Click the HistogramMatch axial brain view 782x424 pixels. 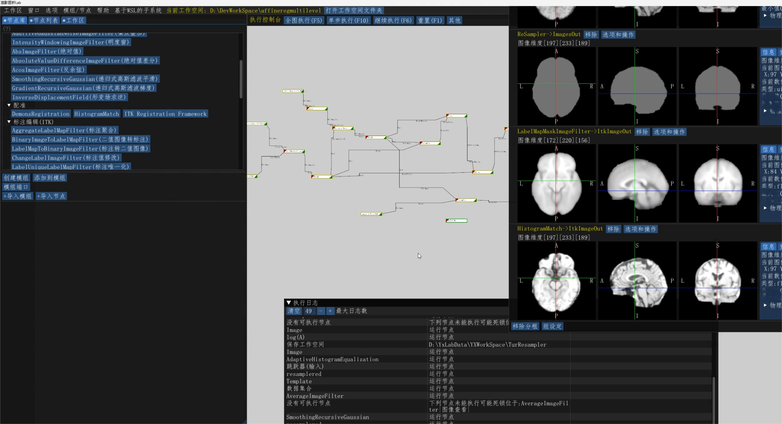[556, 281]
